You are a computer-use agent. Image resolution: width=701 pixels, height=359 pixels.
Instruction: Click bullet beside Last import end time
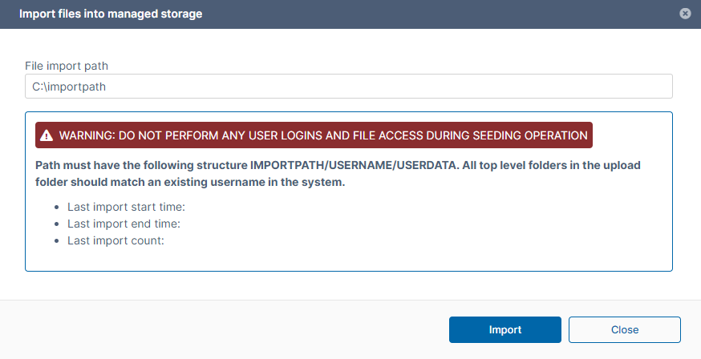56,224
